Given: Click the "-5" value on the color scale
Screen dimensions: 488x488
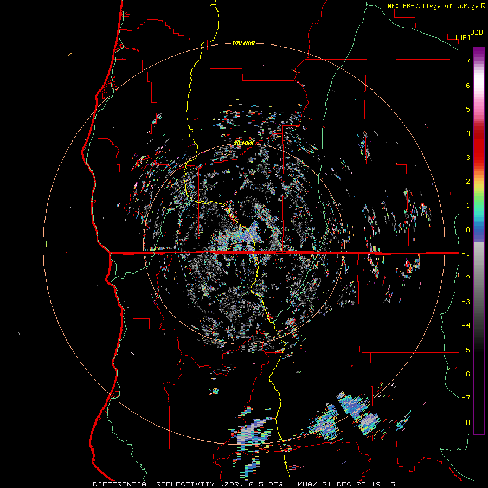Looking at the screenshot, I should point(466,350).
